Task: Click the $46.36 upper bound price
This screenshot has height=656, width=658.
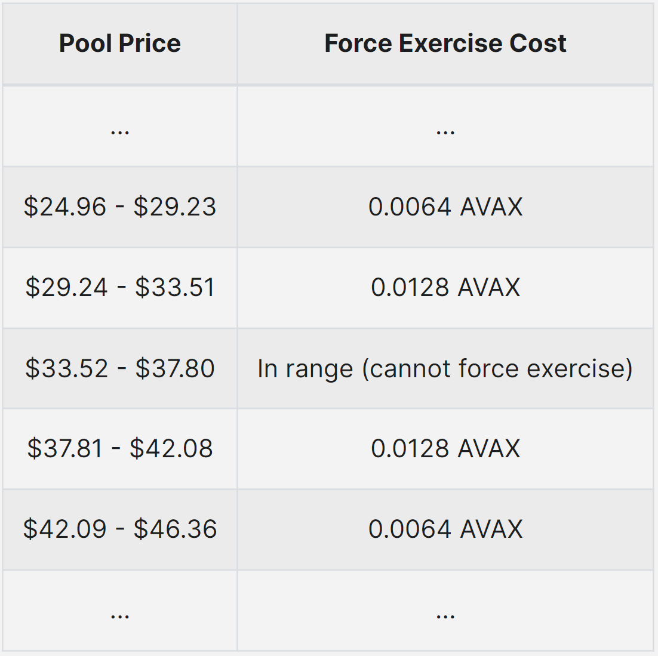Action: click(x=175, y=529)
